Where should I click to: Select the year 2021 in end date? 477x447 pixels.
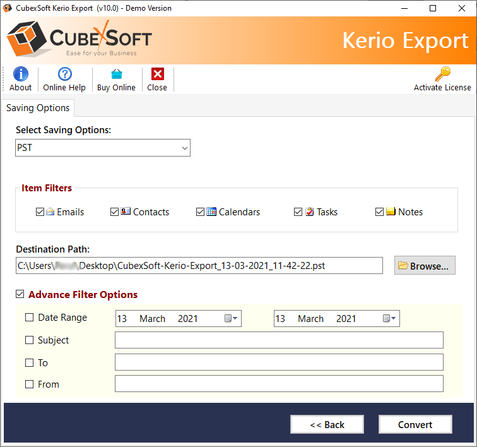(346, 318)
